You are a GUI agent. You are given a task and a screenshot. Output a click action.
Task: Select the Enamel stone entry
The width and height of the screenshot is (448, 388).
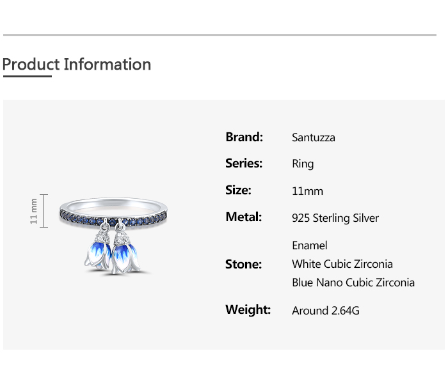point(310,245)
